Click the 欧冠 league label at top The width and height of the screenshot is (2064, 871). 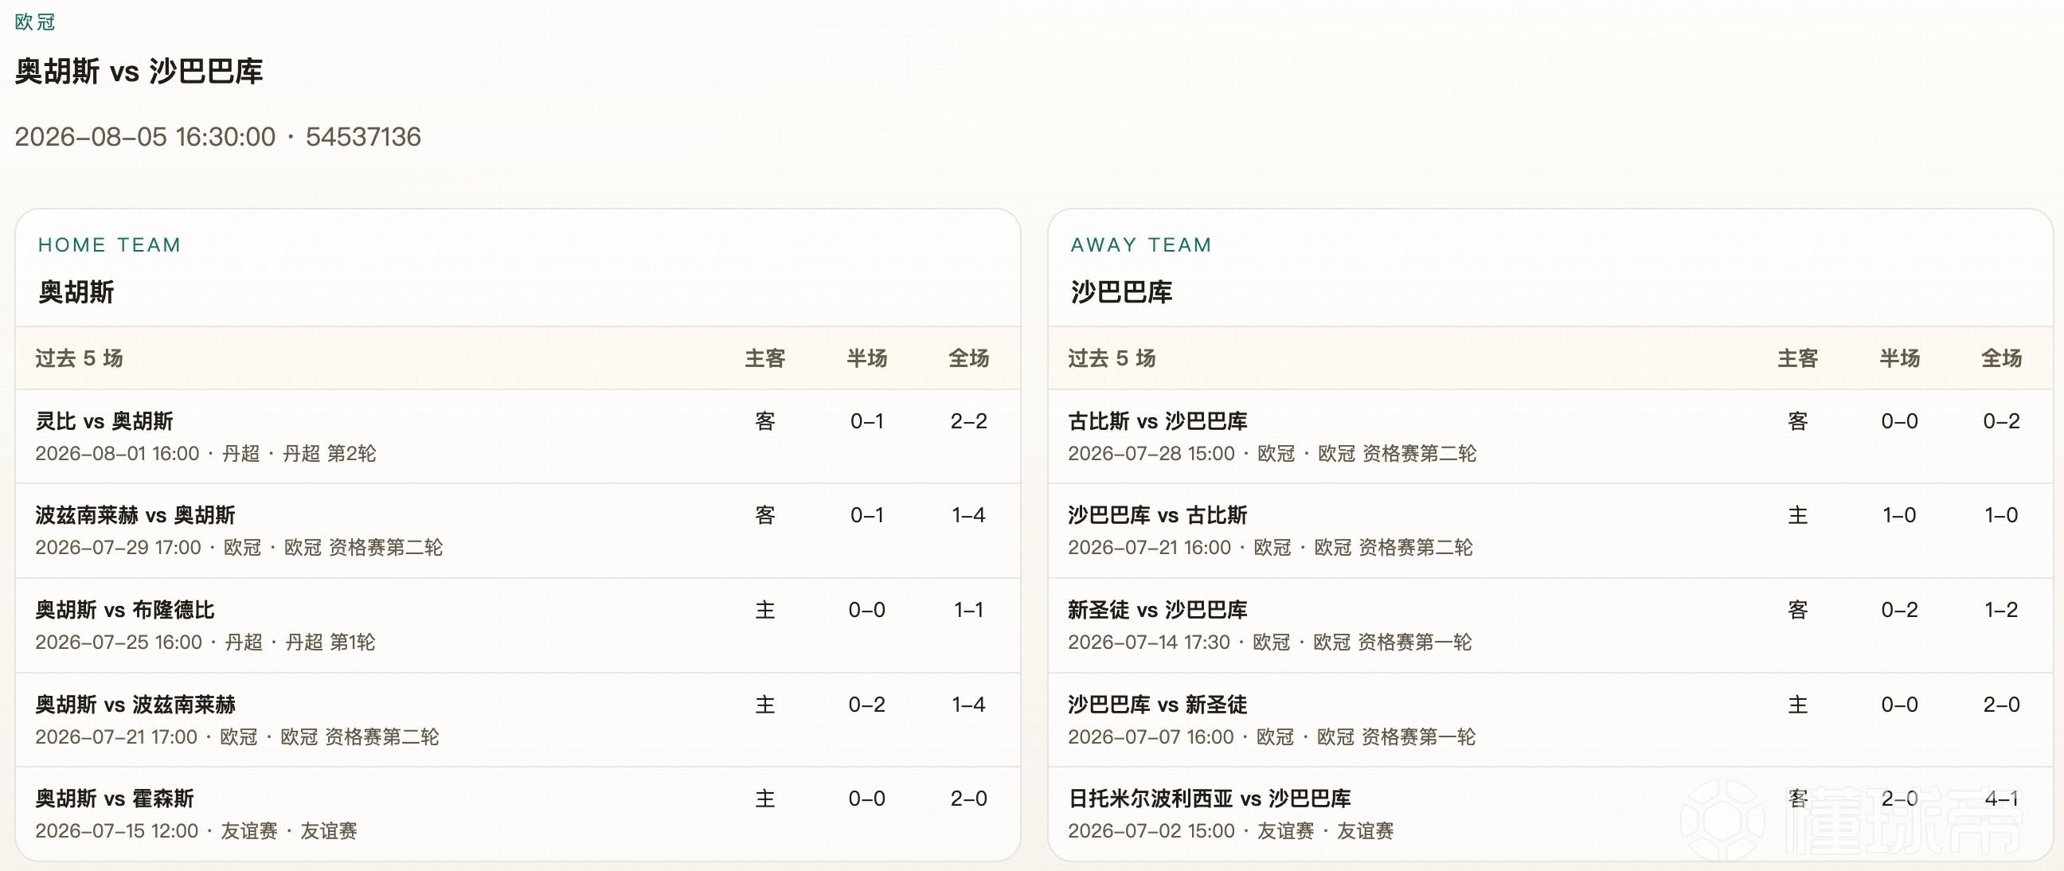35,21
